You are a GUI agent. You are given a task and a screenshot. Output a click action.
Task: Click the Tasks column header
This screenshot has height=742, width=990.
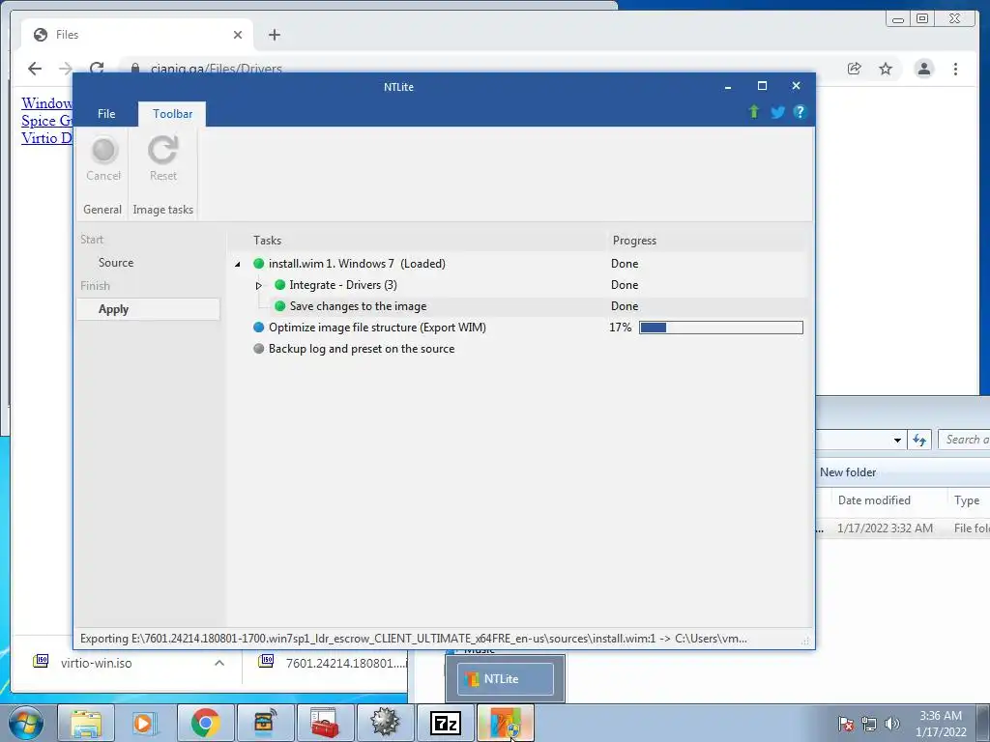tap(267, 241)
